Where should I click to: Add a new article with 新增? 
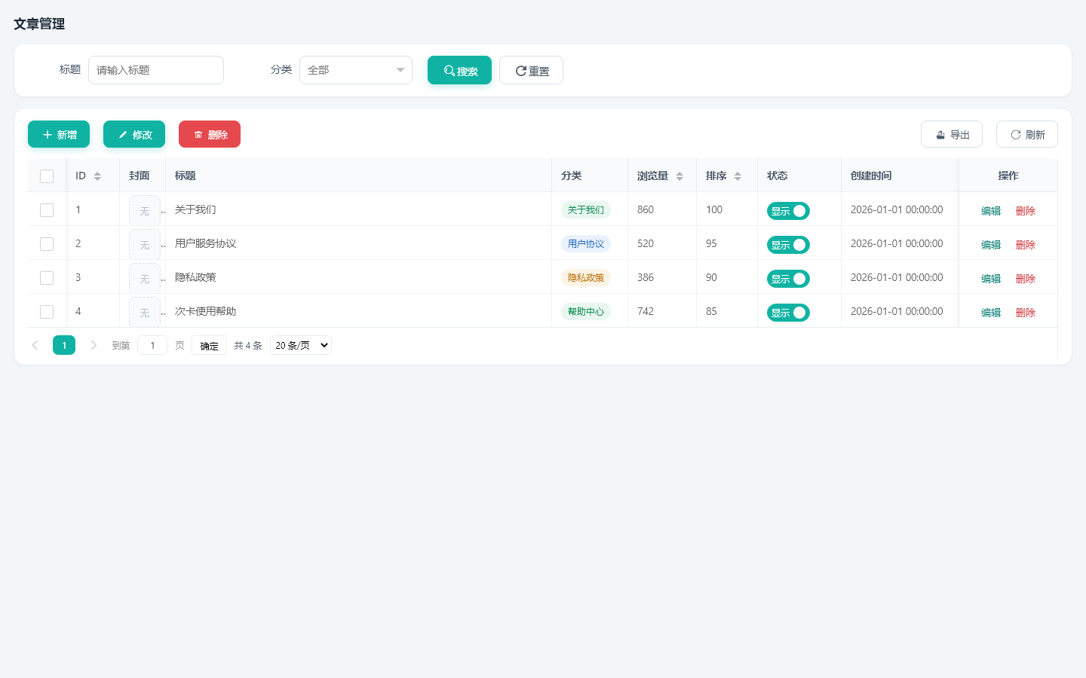pos(59,134)
